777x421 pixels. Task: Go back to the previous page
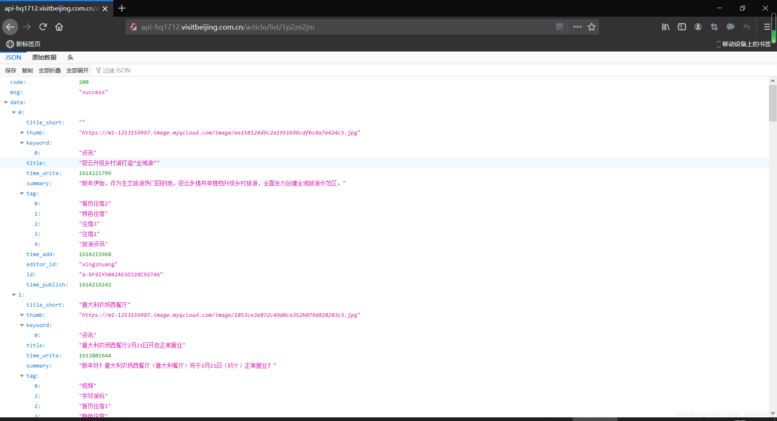coord(10,27)
